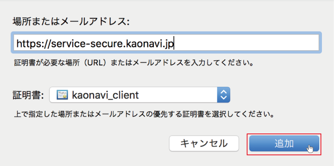Screen dimensions: 334x166
Task: Focus the 場所またはメールアドレス input field
Action: (x=166, y=43)
